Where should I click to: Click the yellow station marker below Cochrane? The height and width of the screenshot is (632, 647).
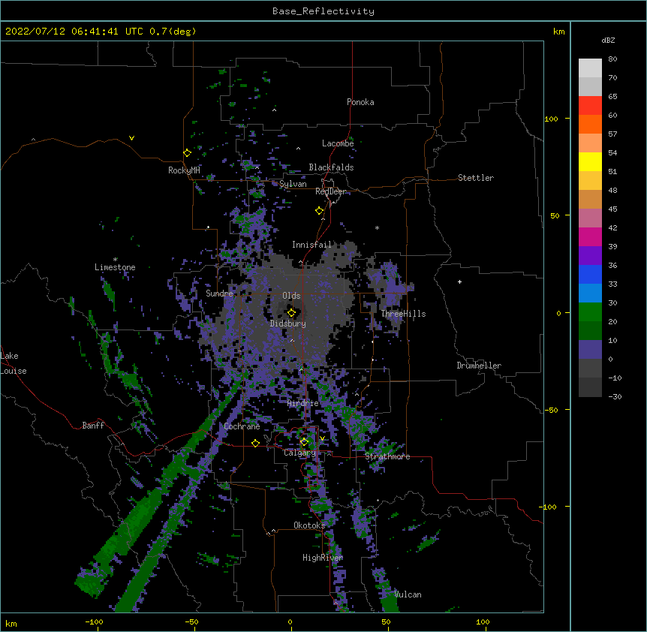point(255,443)
